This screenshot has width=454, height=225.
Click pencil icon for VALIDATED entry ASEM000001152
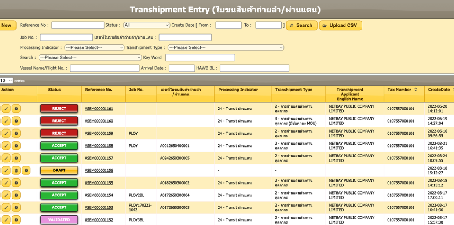[6, 220]
